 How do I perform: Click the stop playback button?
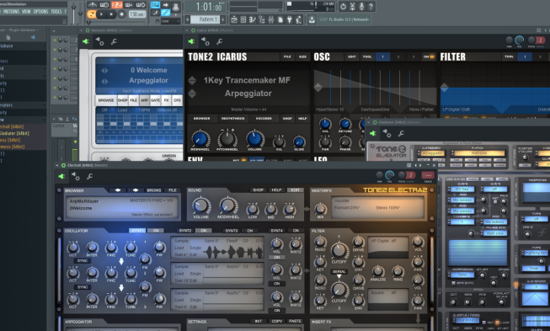111,14
